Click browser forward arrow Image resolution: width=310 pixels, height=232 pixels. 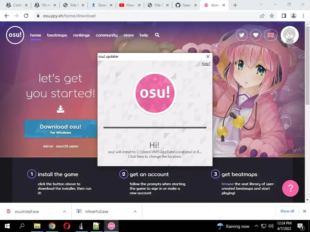(x=16, y=16)
